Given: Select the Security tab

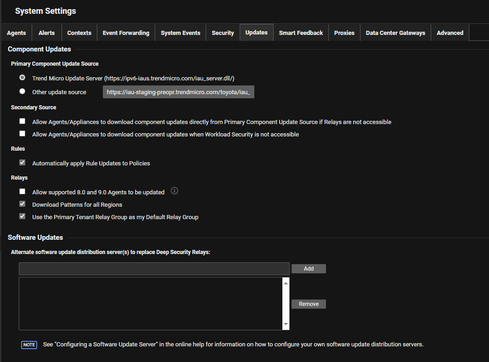Looking at the screenshot, I should point(223,33).
